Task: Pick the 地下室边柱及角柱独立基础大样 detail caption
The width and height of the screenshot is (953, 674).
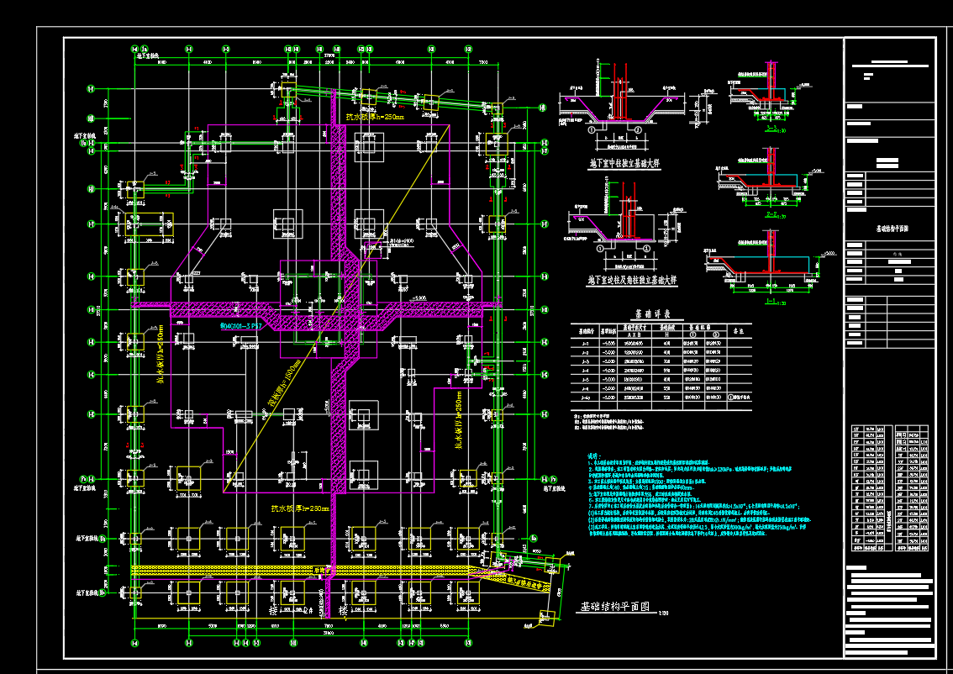Action: pos(631,280)
